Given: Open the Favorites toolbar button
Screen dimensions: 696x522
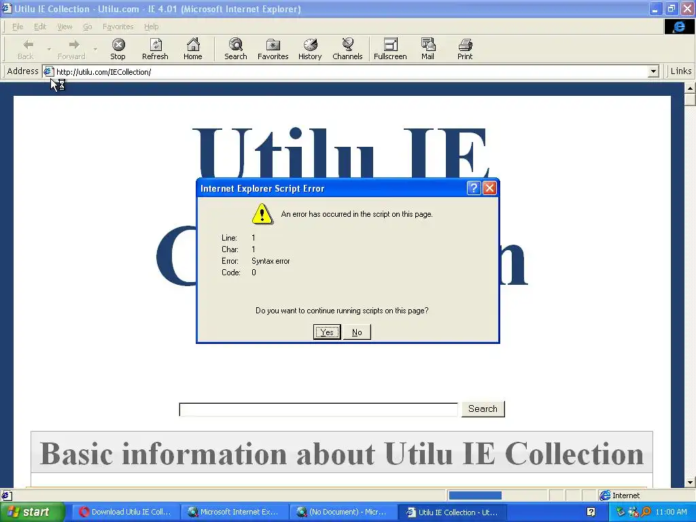Looking at the screenshot, I should (273, 49).
